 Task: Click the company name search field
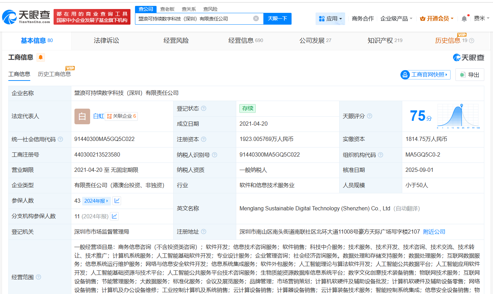pyautogui.click(x=194, y=19)
